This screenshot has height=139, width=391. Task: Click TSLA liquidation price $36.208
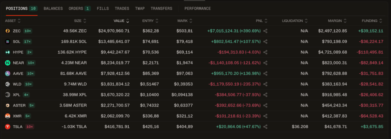[300, 127]
